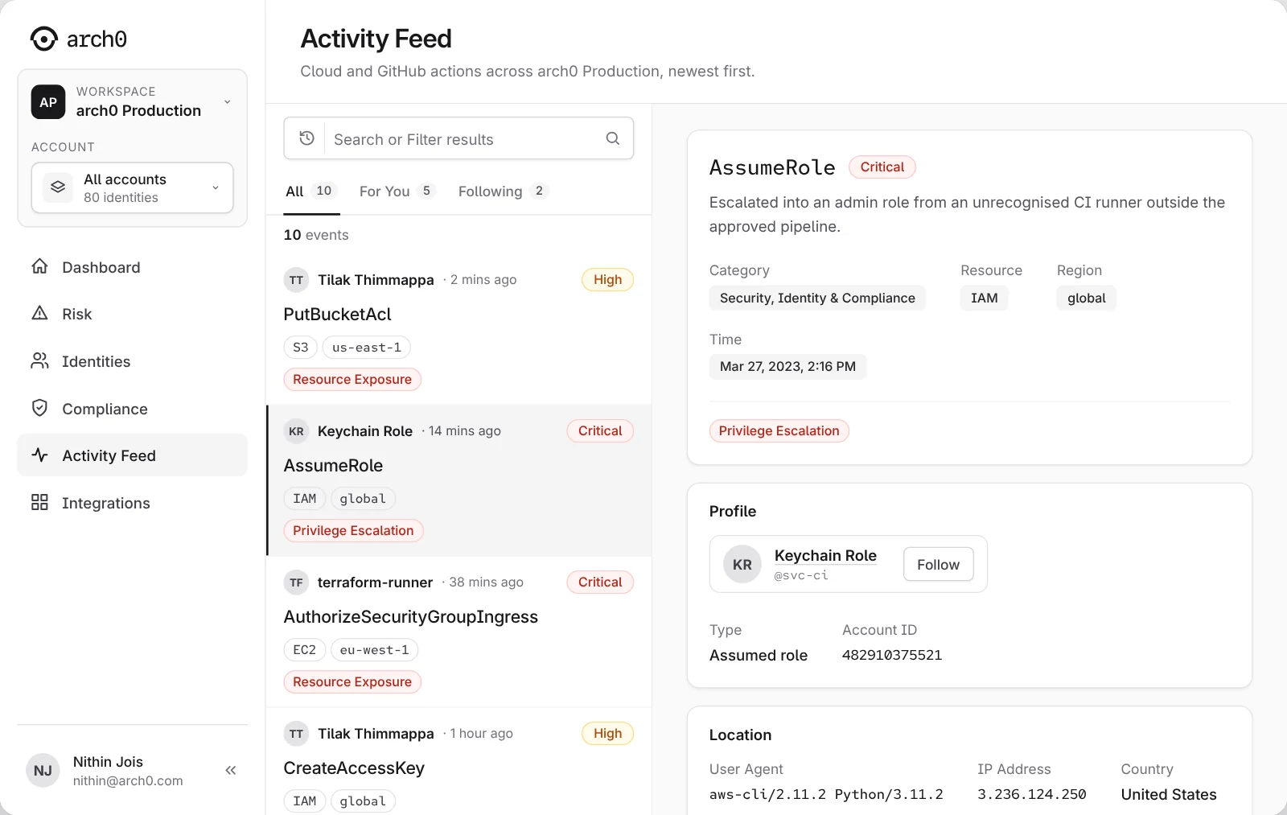Click the us-east-1 region chip

tap(367, 348)
